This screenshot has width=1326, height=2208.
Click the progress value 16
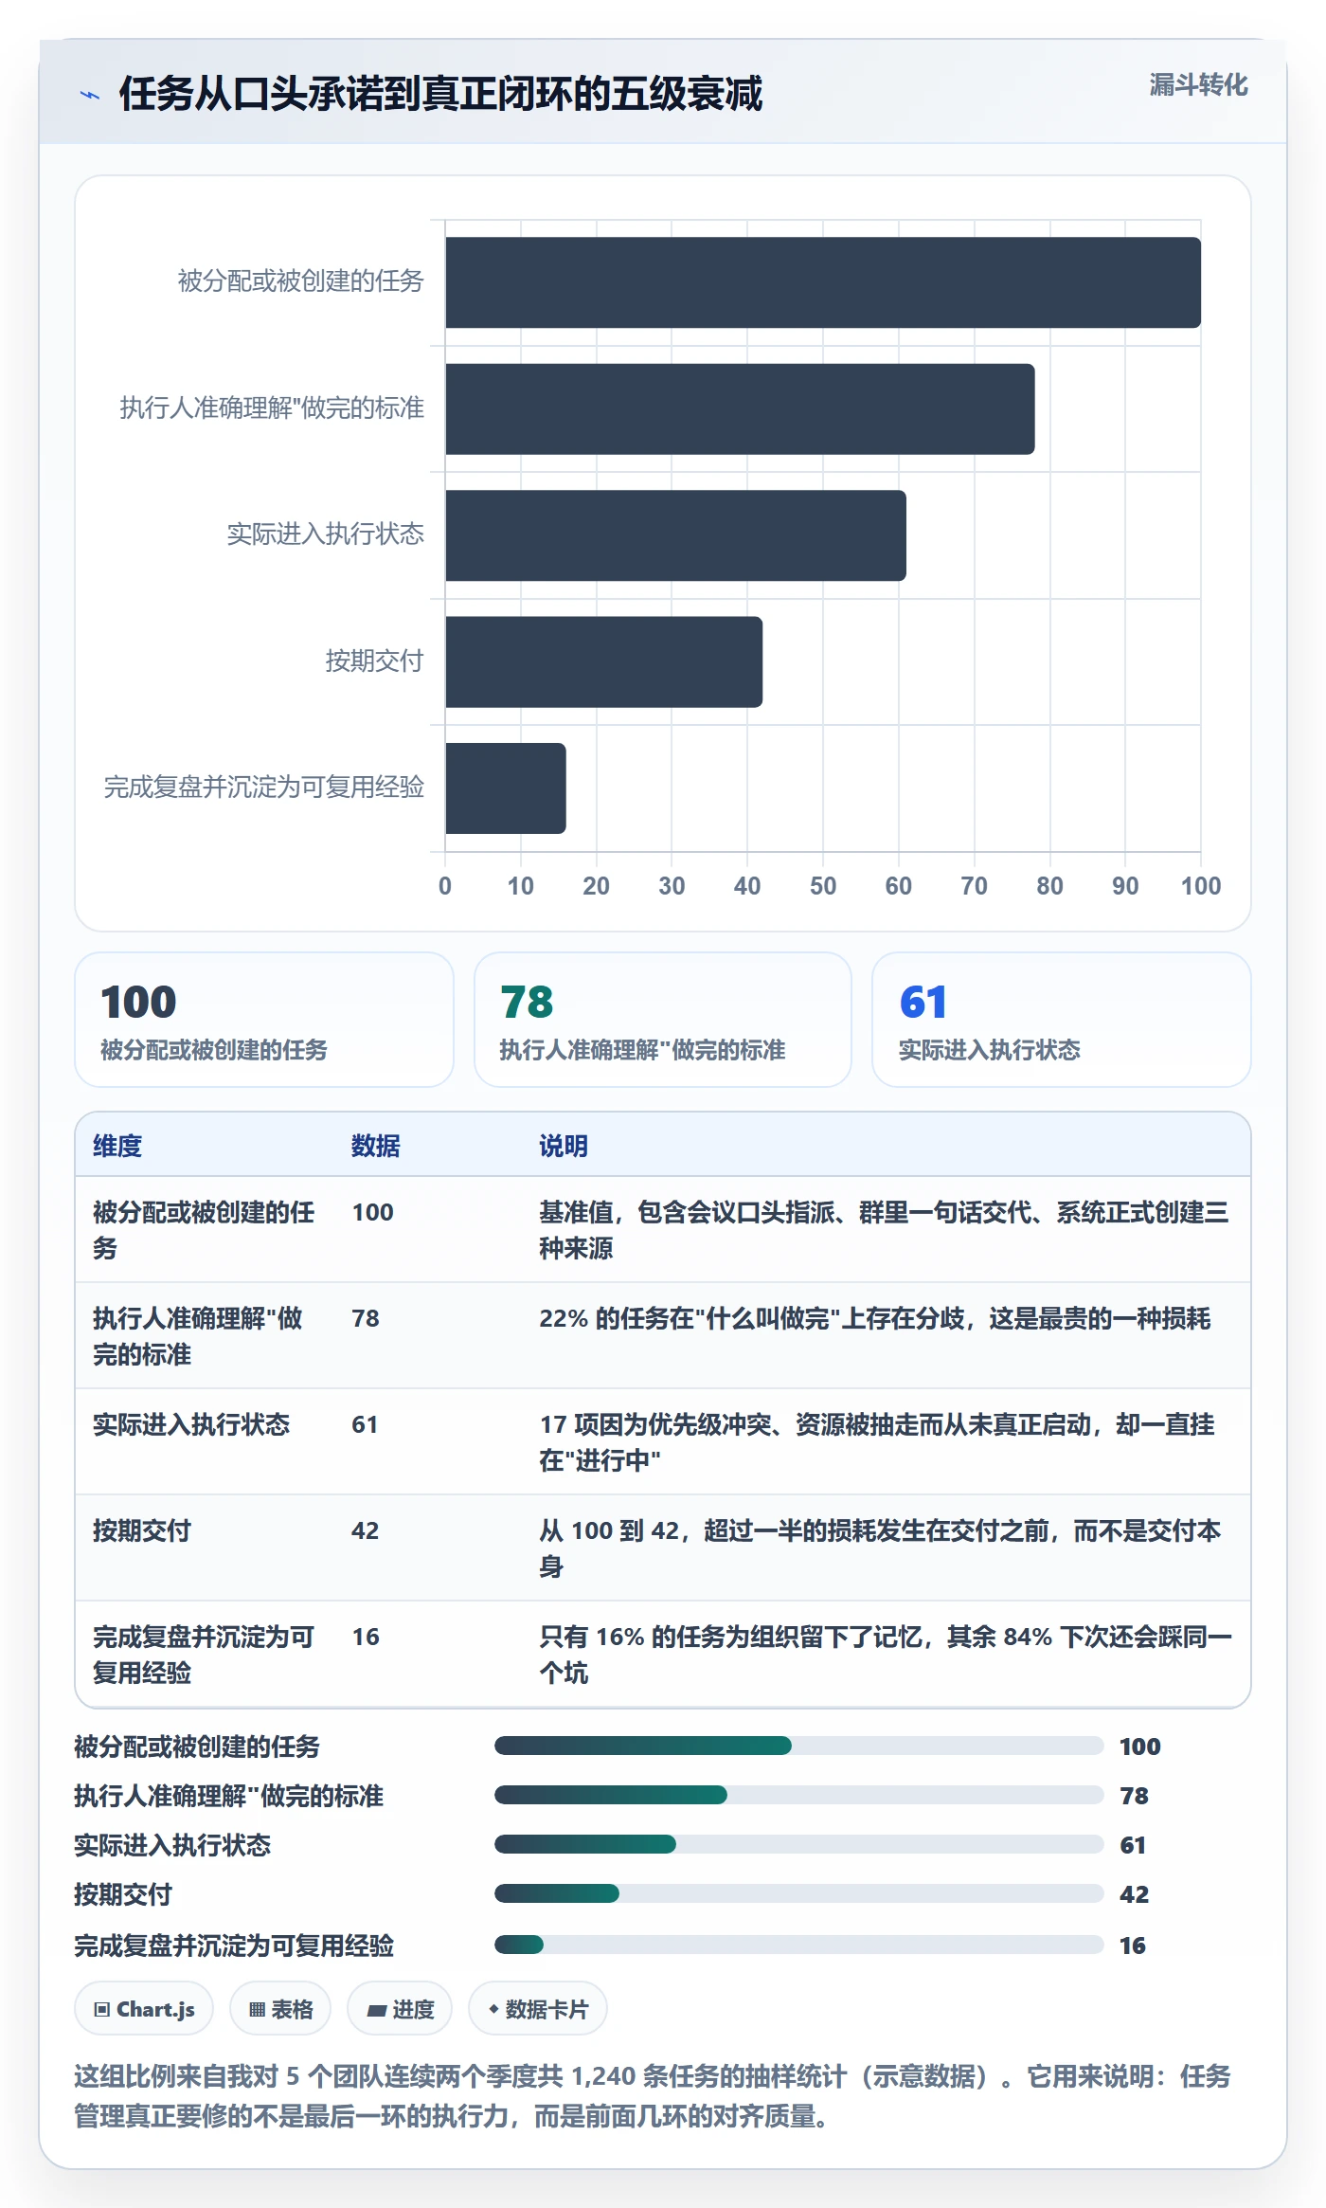(x=1133, y=1946)
